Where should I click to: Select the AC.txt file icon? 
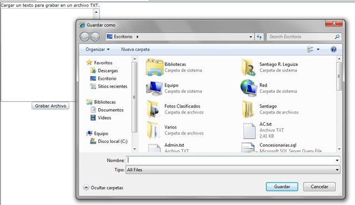pos(249,131)
